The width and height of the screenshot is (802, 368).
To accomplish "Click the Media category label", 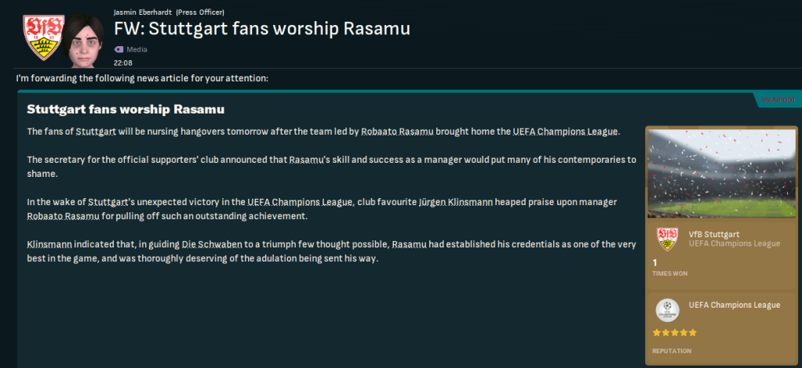I will pyautogui.click(x=137, y=49).
